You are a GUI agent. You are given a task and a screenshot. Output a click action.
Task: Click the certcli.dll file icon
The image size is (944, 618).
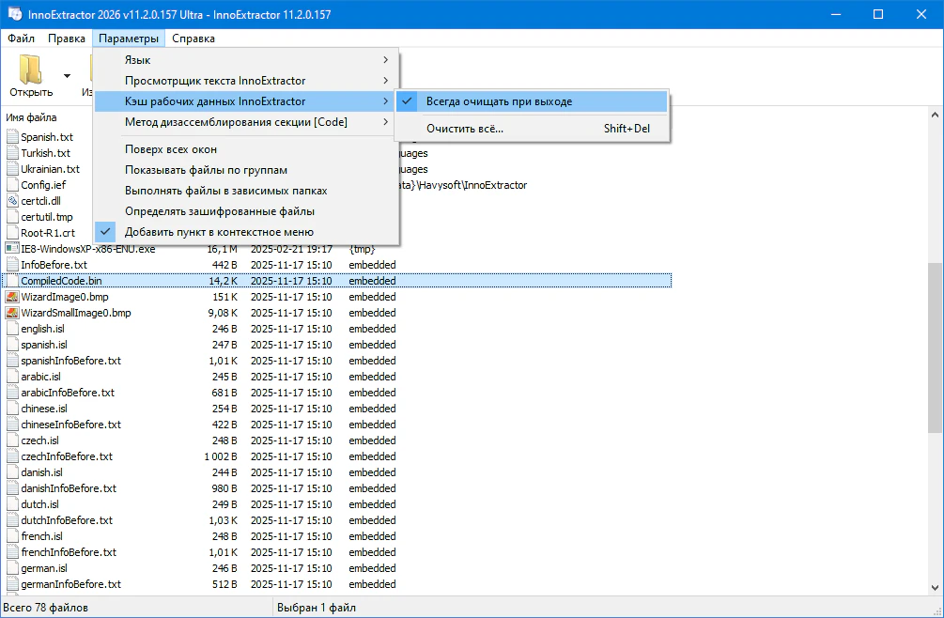[12, 201]
